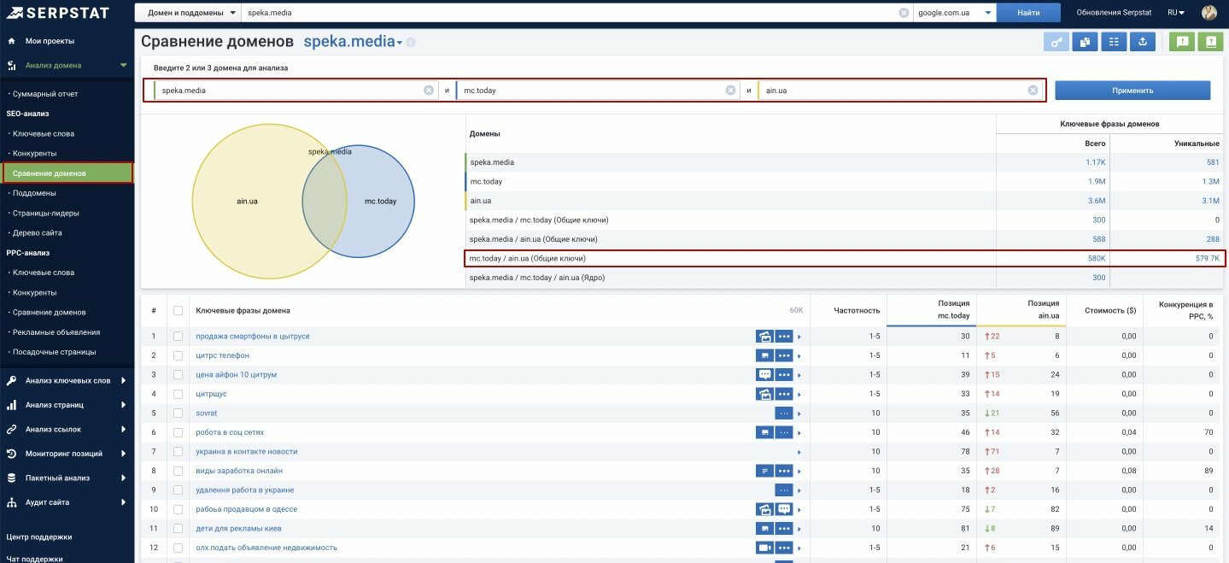Click the 'Применить' button
Viewport: 1229px width, 563px height.
(x=1132, y=91)
